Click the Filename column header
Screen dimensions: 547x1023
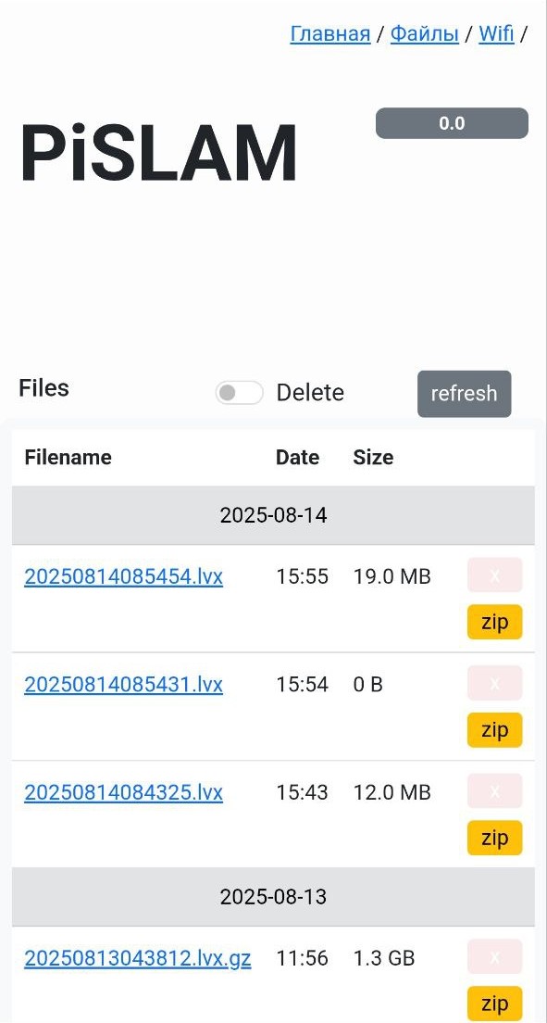[68, 457]
